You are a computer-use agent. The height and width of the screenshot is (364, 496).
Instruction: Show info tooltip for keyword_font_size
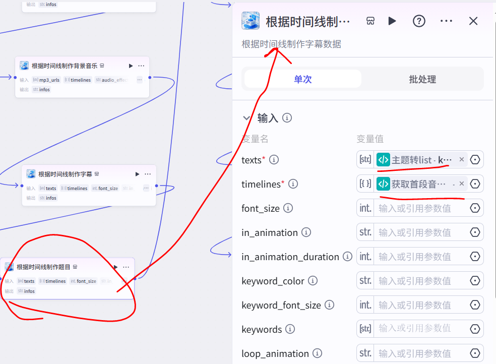[329, 305]
